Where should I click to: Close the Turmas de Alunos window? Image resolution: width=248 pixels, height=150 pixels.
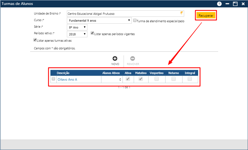tap(243, 4)
